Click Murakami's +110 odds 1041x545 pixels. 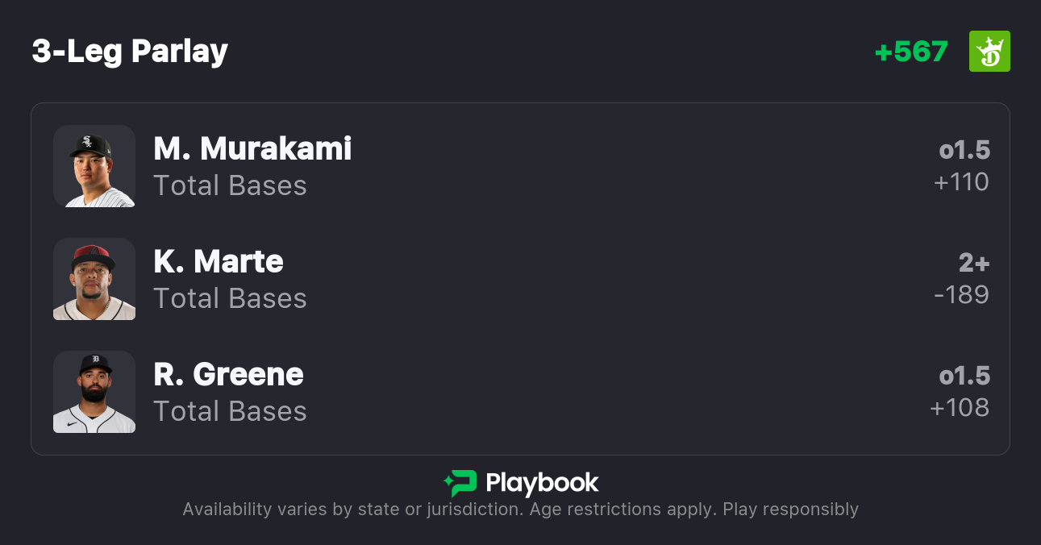coord(961,182)
